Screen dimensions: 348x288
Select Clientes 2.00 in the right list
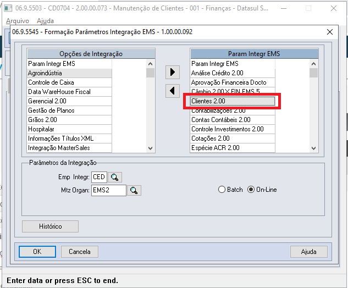click(233, 101)
